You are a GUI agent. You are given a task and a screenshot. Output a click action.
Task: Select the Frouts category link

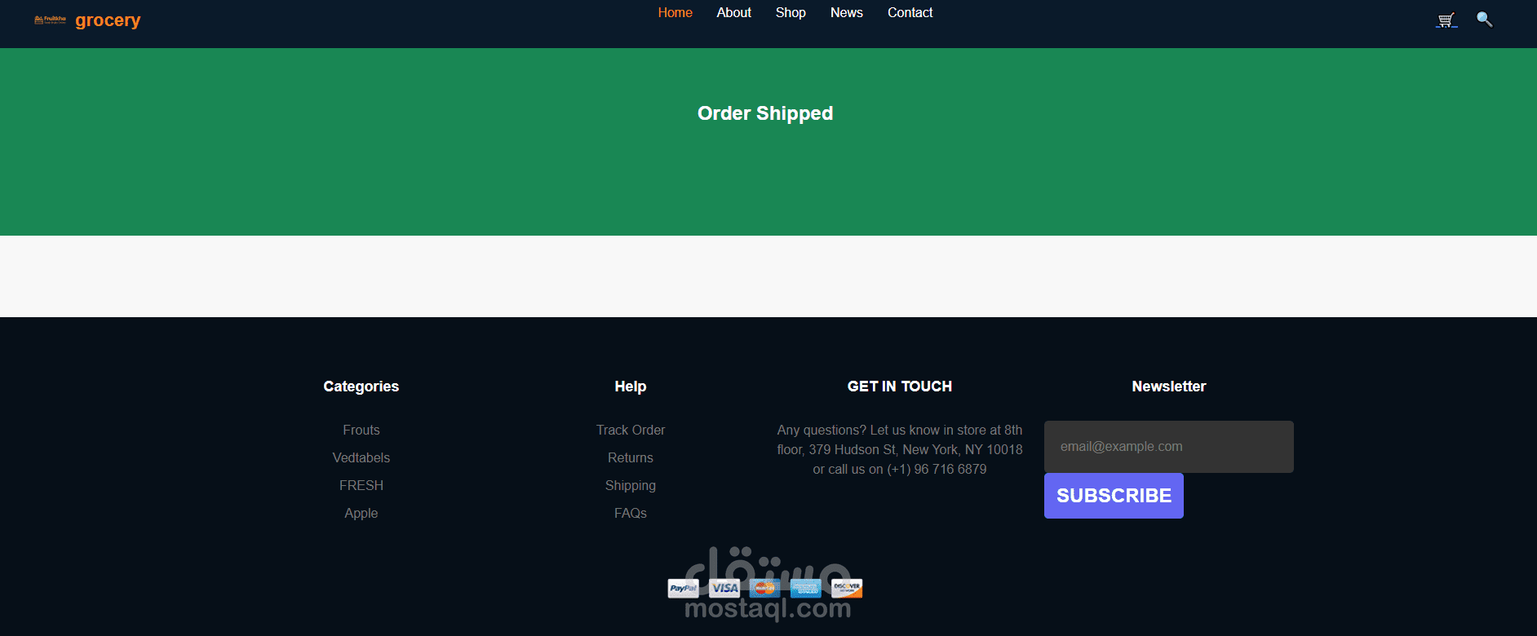(x=361, y=430)
